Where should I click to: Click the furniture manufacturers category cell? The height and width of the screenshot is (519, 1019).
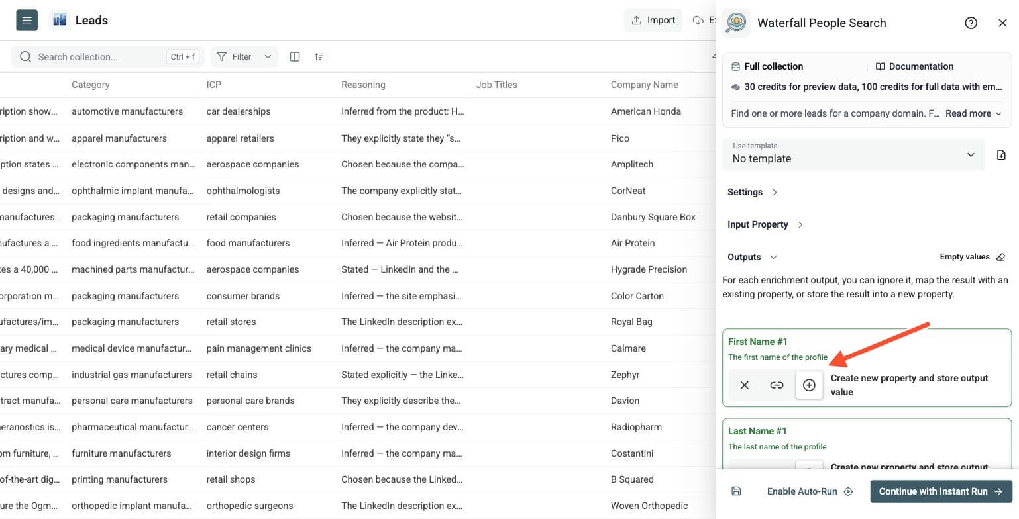121,453
